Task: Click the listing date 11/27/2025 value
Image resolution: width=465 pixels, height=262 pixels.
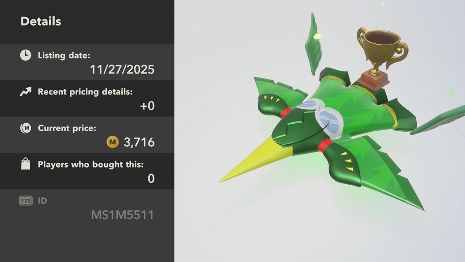Action: coord(122,69)
